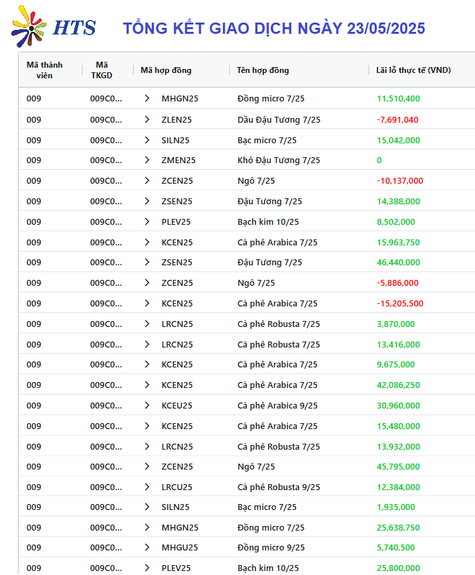Expand the PLEV25 Bạch kim 8,502,000 row
The height and width of the screenshot is (575, 475).
pyautogui.click(x=147, y=222)
